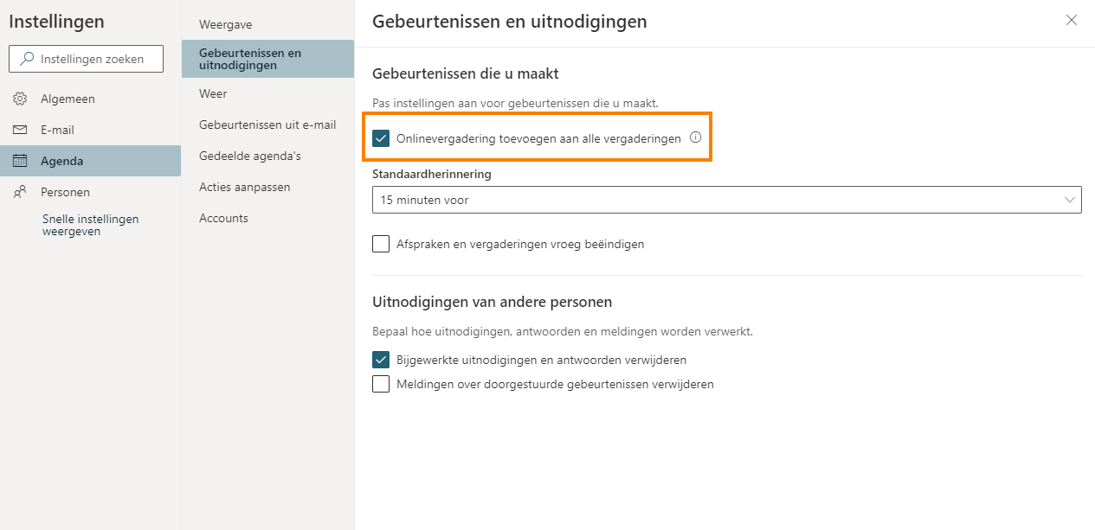Open the Acties aanpassen section
The image size is (1095, 530).
tap(268, 187)
